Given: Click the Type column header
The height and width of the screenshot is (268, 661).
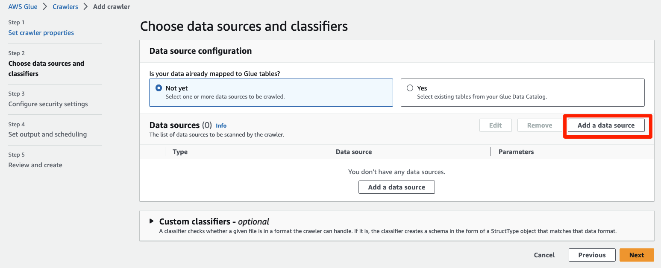Looking at the screenshot, I should point(180,152).
